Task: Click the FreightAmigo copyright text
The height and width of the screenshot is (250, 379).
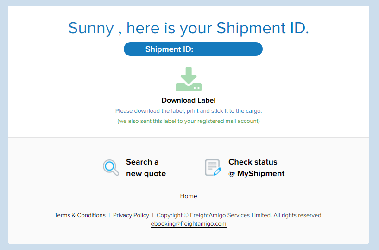Action: click(x=240, y=215)
